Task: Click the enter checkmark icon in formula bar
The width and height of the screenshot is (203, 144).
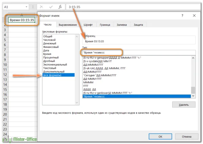Action: point(50,6)
